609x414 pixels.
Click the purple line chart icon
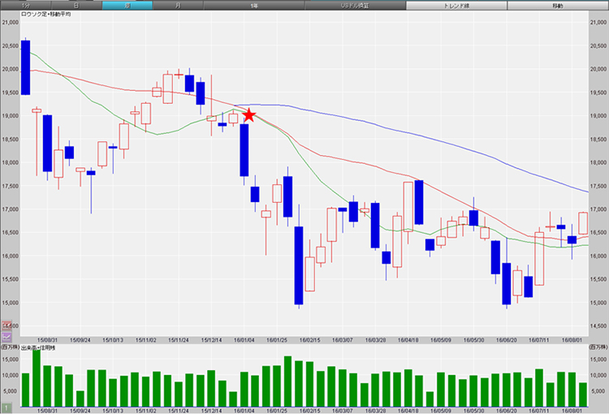point(6,334)
